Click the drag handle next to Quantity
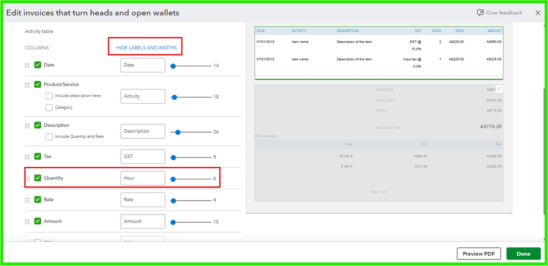Image resolution: width=548 pixels, height=266 pixels. coord(28,179)
